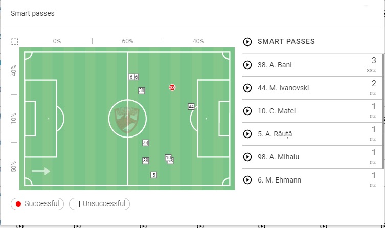Play all Smart Passes clips
Image resolution: width=385 pixels, height=228 pixels.
[248, 42]
